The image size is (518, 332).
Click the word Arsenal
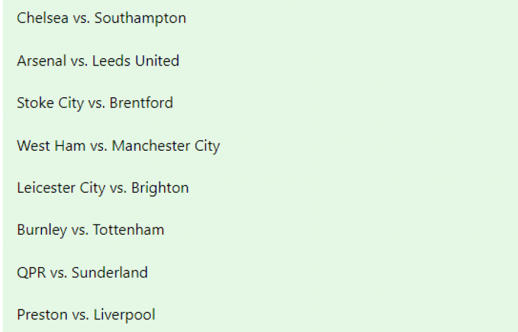(x=41, y=61)
